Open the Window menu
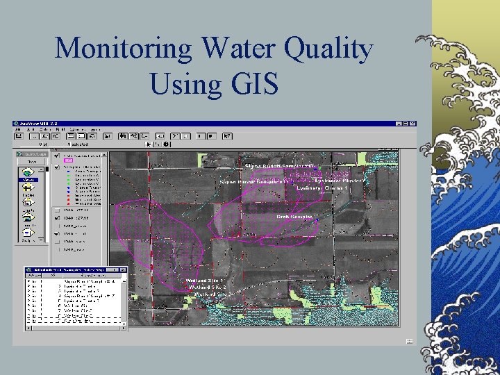This screenshot has width=500, height=375. (78, 129)
